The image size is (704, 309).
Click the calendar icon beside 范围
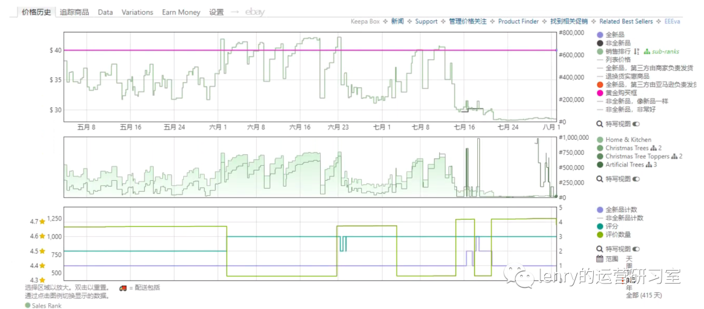[600, 258]
